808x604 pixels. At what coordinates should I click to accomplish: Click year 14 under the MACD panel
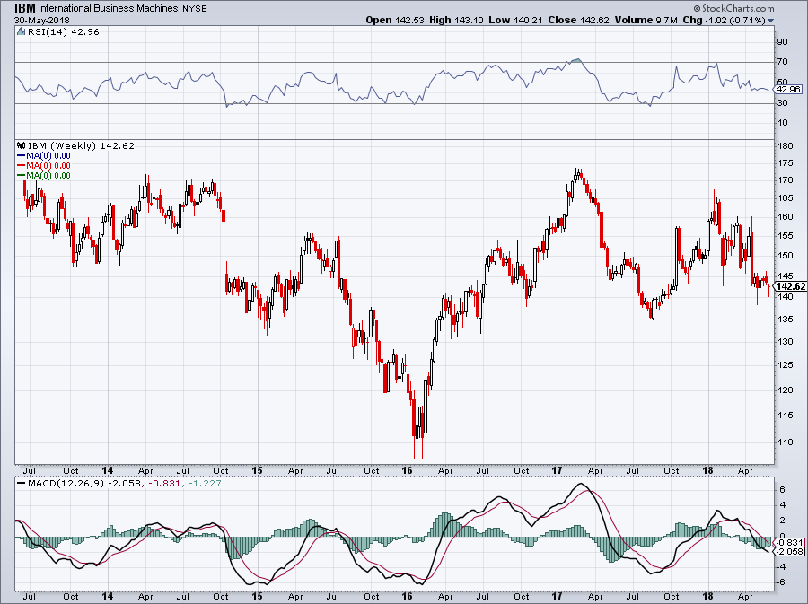[x=107, y=596]
